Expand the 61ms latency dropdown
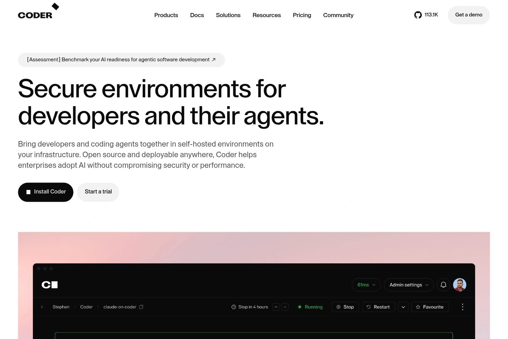508x339 pixels. tap(366, 285)
